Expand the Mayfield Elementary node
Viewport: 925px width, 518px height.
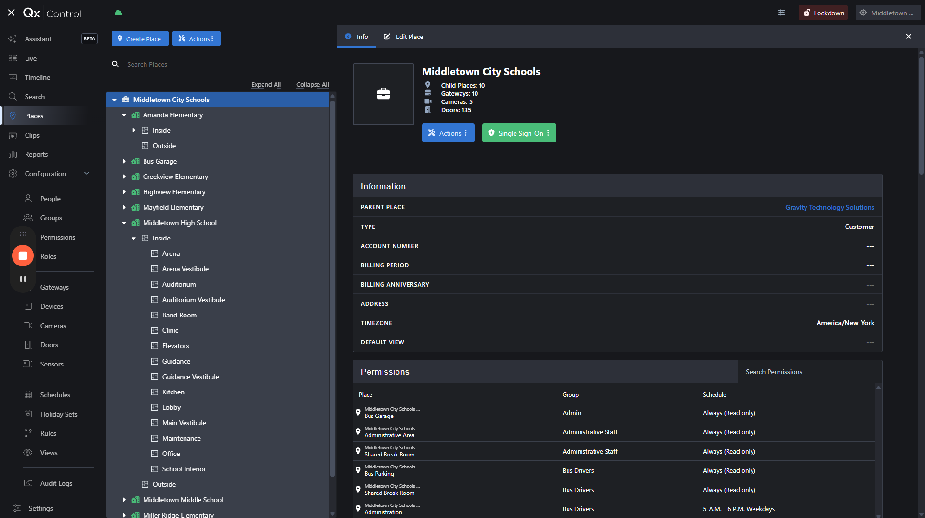click(x=124, y=207)
